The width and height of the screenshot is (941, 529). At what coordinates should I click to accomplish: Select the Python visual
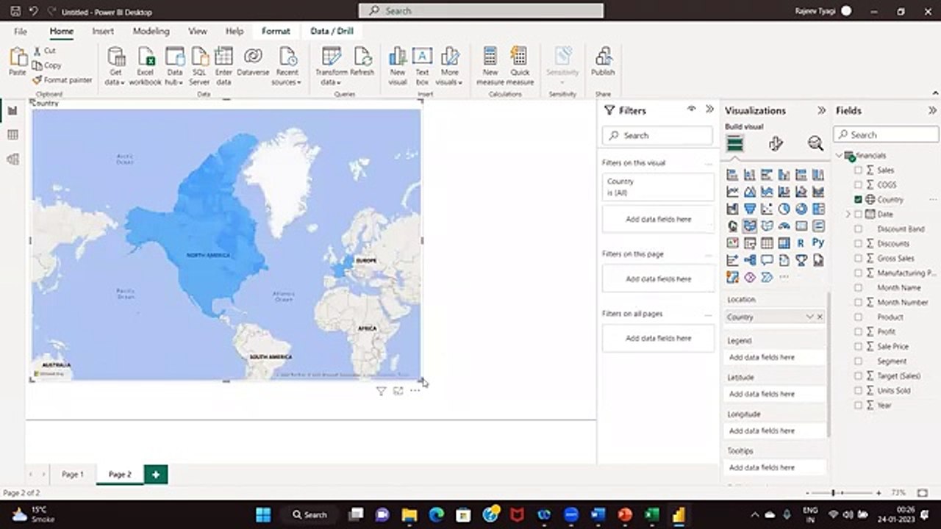click(x=818, y=242)
